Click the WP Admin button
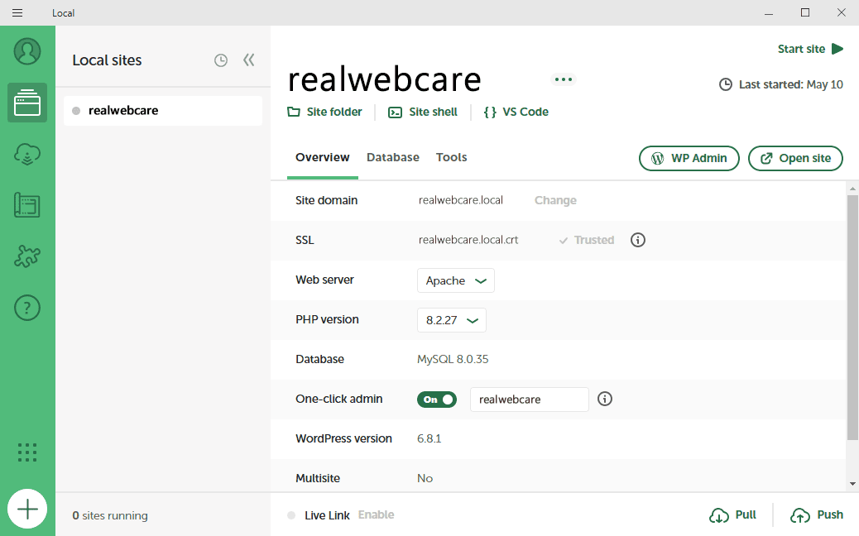The image size is (859, 536). (689, 158)
